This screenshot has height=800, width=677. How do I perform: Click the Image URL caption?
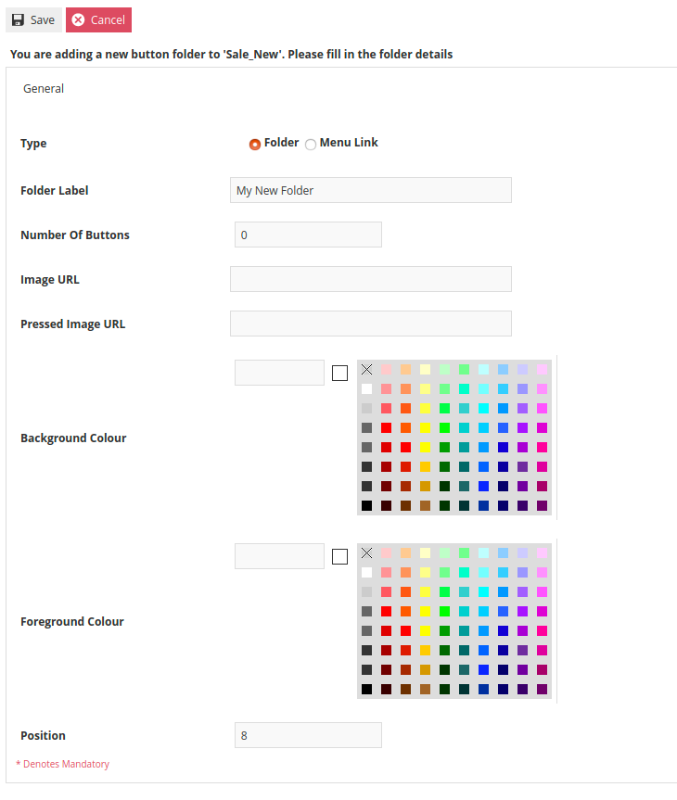50,280
